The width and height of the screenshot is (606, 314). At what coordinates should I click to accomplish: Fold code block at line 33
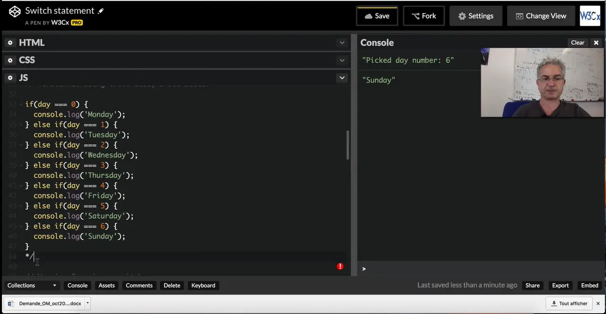coord(21,104)
